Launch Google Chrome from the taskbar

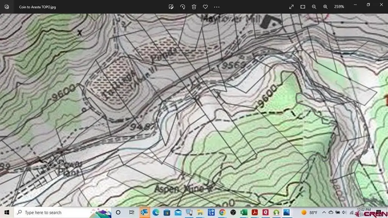tap(222, 212)
